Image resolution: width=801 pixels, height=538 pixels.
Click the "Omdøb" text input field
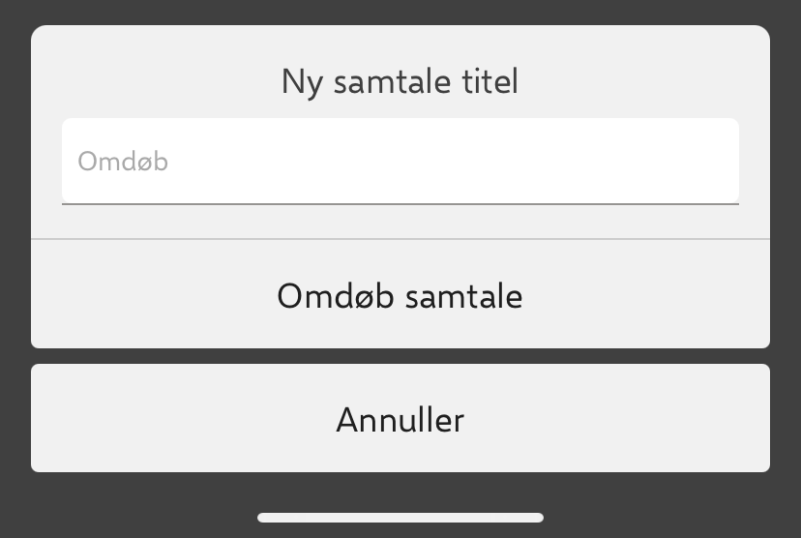(400, 161)
